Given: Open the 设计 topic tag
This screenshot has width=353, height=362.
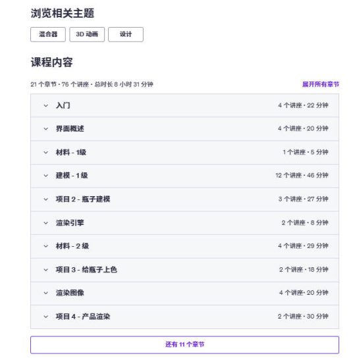Looking at the screenshot, I should tap(126, 34).
